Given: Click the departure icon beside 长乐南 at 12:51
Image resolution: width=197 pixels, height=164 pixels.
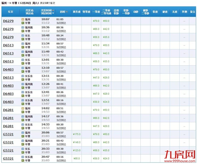Looking at the screenshot, I should coord(23,100).
